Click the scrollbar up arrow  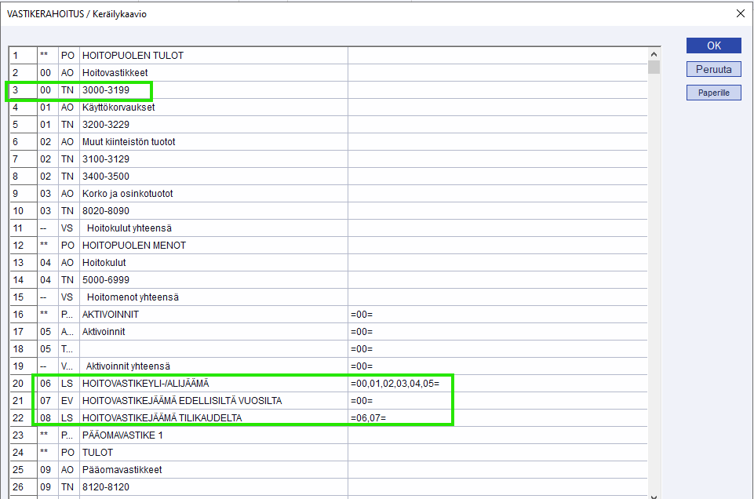click(x=654, y=53)
